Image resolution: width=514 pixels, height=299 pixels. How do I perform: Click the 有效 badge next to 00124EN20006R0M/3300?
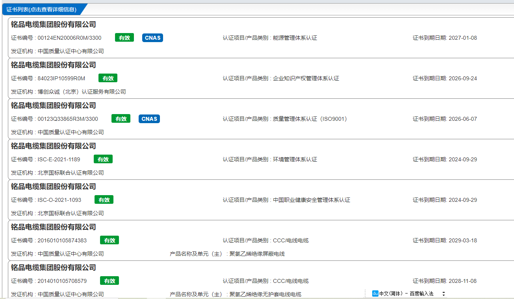click(124, 38)
